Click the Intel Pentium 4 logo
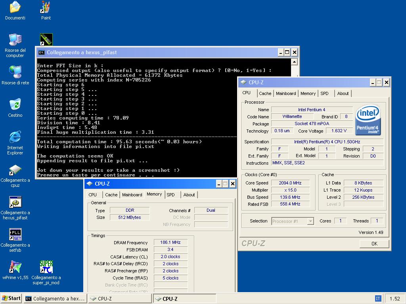This screenshot has height=304, width=406. (x=368, y=120)
